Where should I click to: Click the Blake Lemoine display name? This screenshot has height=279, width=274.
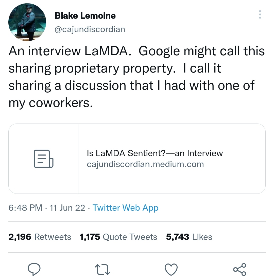[85, 16]
